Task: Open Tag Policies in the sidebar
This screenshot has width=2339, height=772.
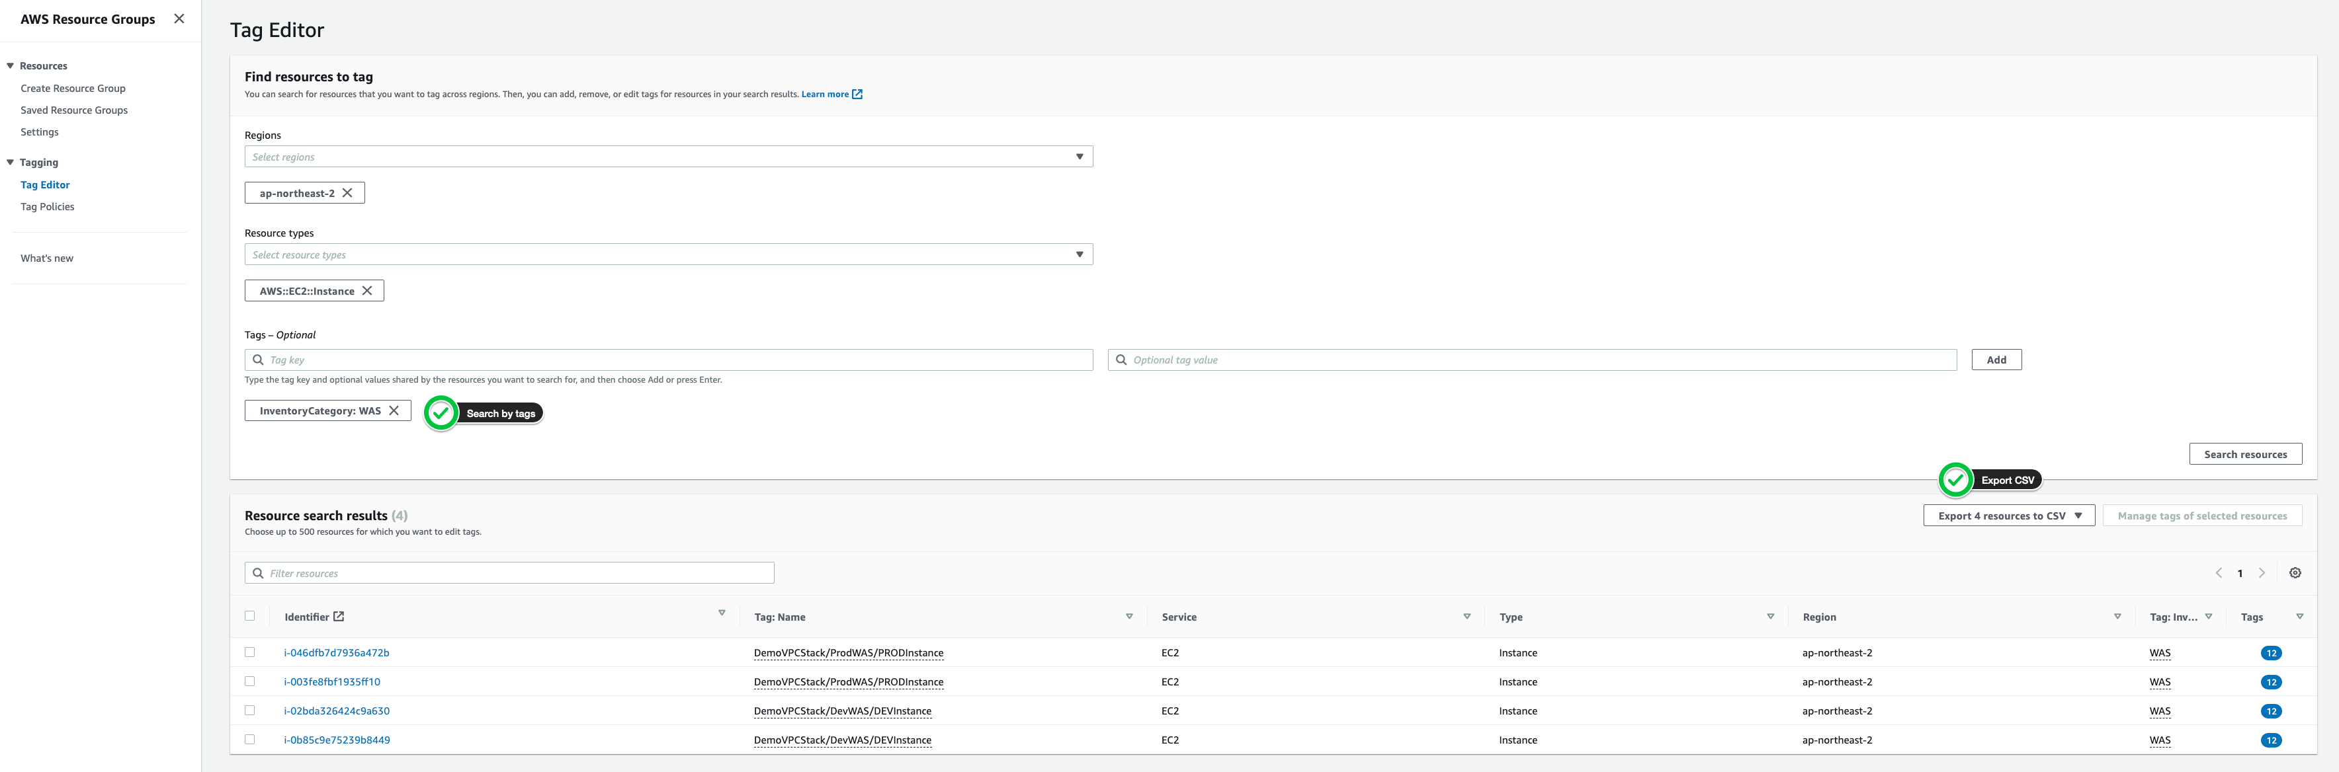Action: [x=47, y=207]
